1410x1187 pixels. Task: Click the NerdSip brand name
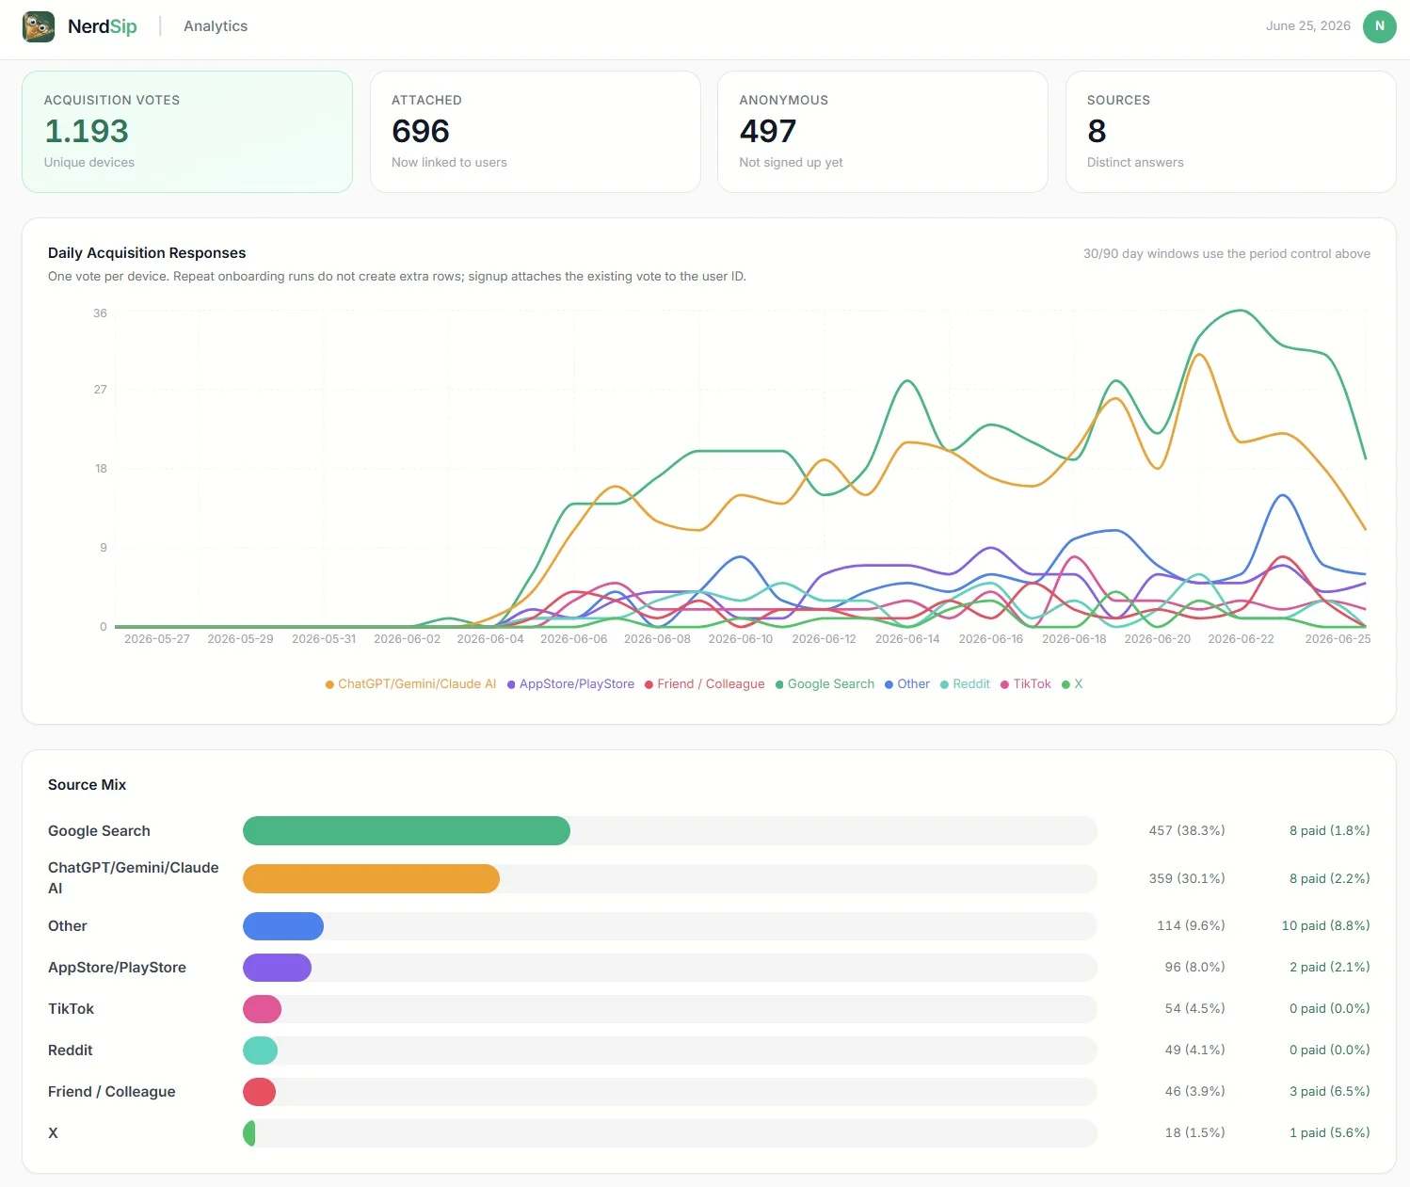point(103,26)
